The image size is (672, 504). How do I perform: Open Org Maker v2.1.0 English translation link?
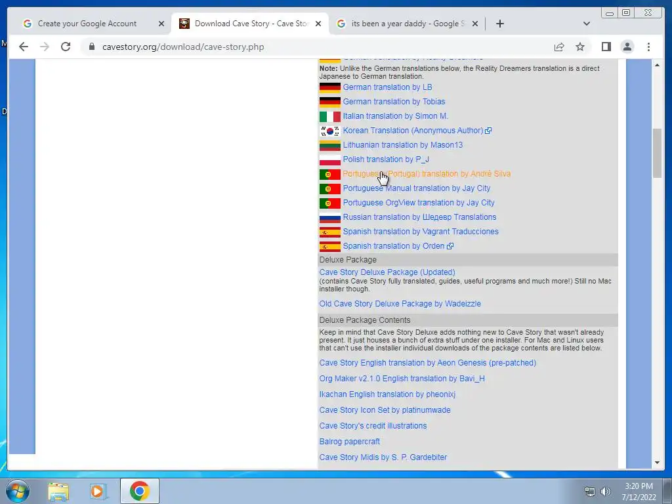[402, 379]
